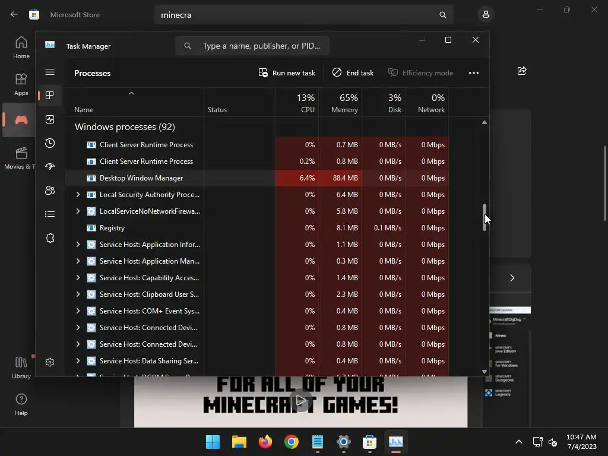
Task: Click the scrollbar up arrow in Task Manager
Action: [x=484, y=122]
